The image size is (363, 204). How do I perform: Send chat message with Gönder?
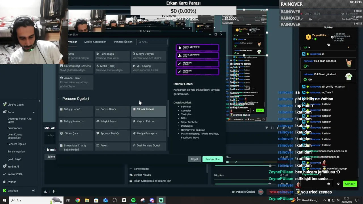[x=350, y=184]
